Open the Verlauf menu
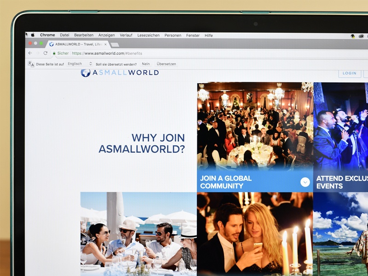The image size is (368, 276). (x=126, y=35)
